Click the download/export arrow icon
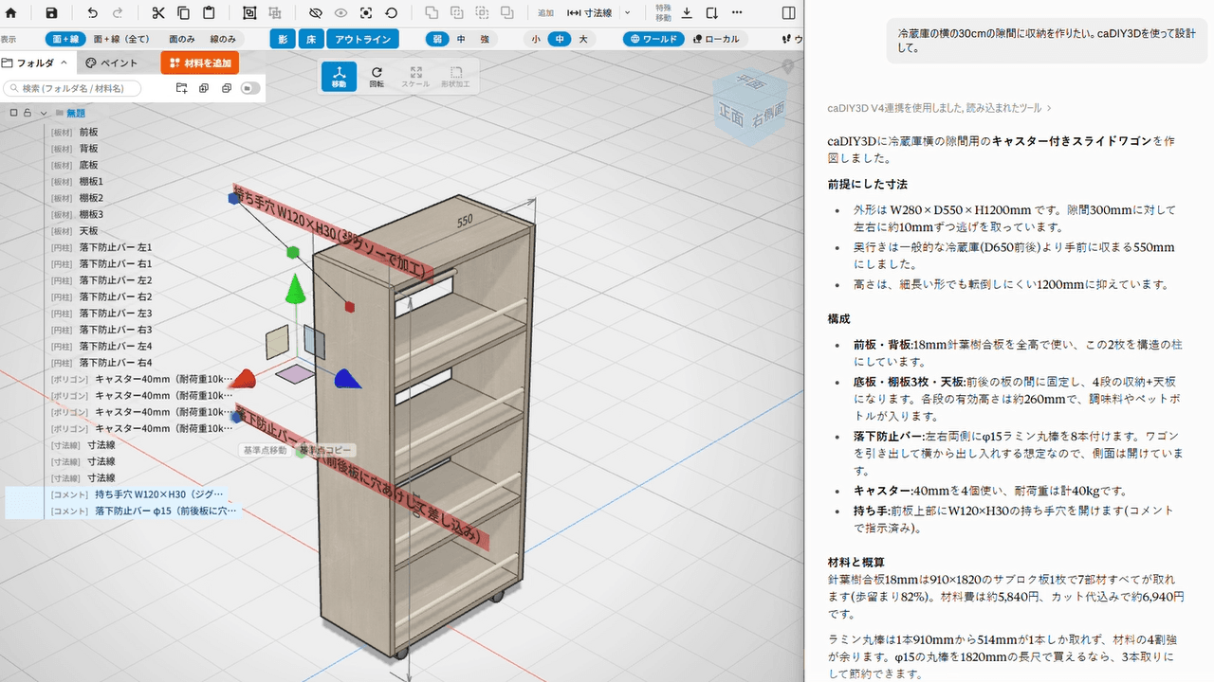Image resolution: width=1214 pixels, height=682 pixels. (687, 13)
